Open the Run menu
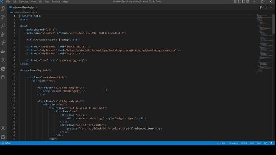Viewport: 276px width, 155px height. 47,1
